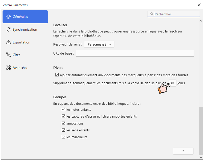Toggle the annotations checkbox
The width and height of the screenshot is (204, 160).
point(63,123)
